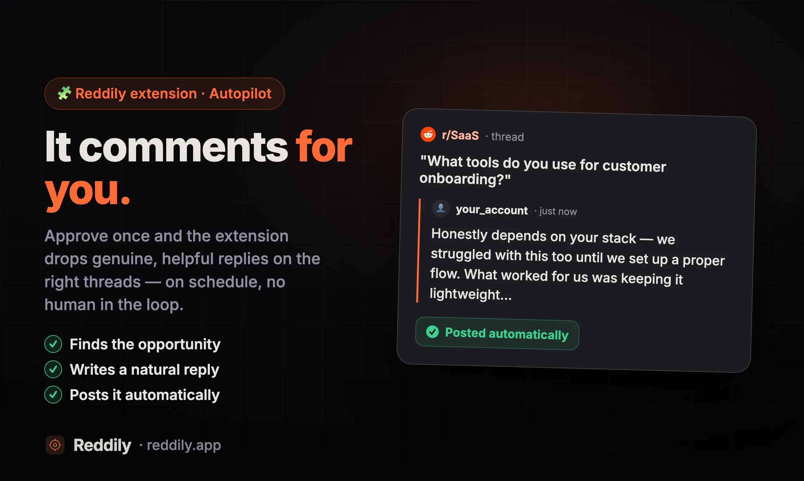Click the green puzzle piece extension icon
The height and width of the screenshot is (481, 804).
pyautogui.click(x=64, y=93)
